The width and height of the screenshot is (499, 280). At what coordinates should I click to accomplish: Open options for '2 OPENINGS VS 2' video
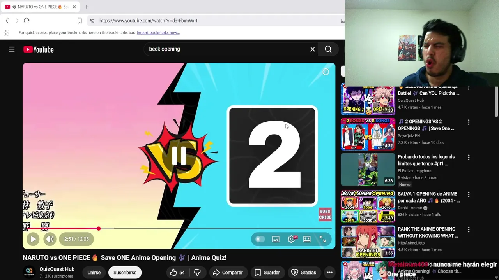(469, 122)
